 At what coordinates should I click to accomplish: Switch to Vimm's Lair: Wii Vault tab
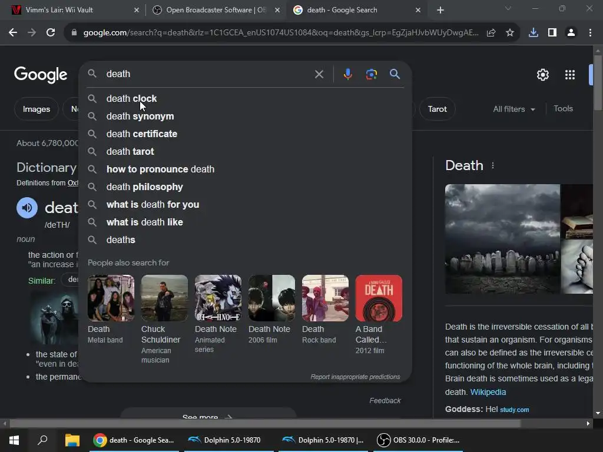click(72, 11)
